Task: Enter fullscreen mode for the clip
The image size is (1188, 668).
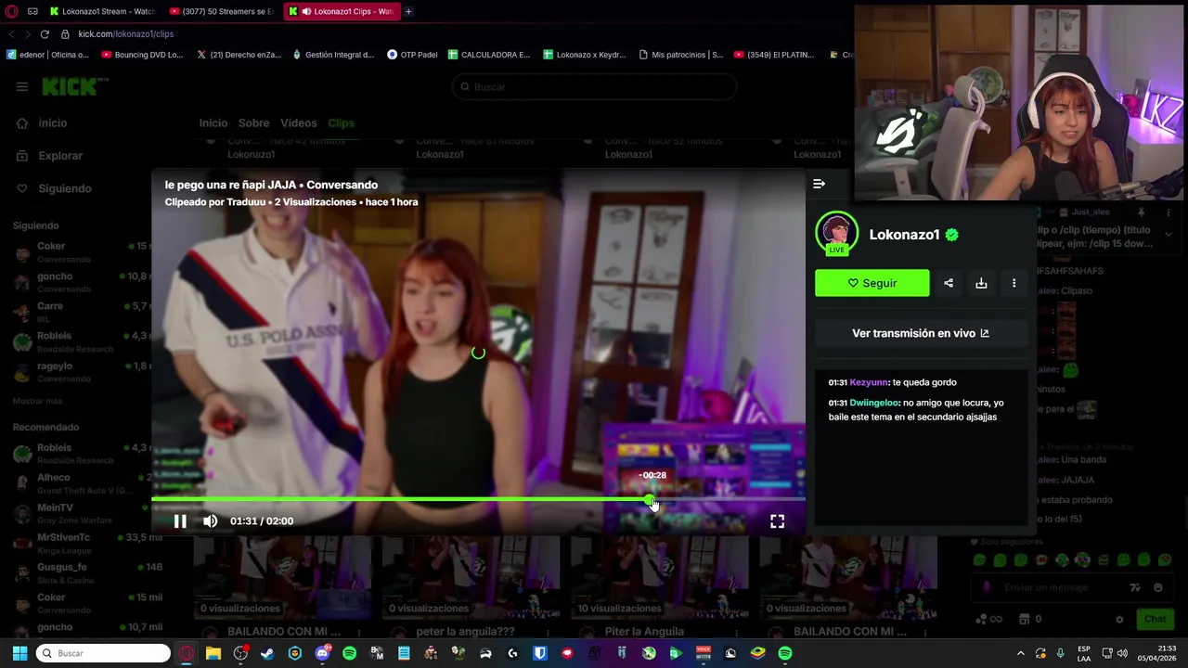Action: pyautogui.click(x=777, y=521)
